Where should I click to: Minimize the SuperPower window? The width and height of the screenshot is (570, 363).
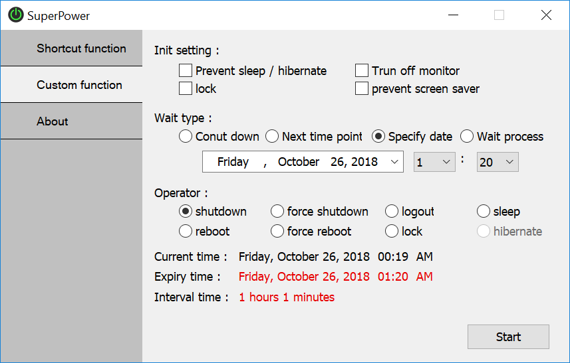453,15
